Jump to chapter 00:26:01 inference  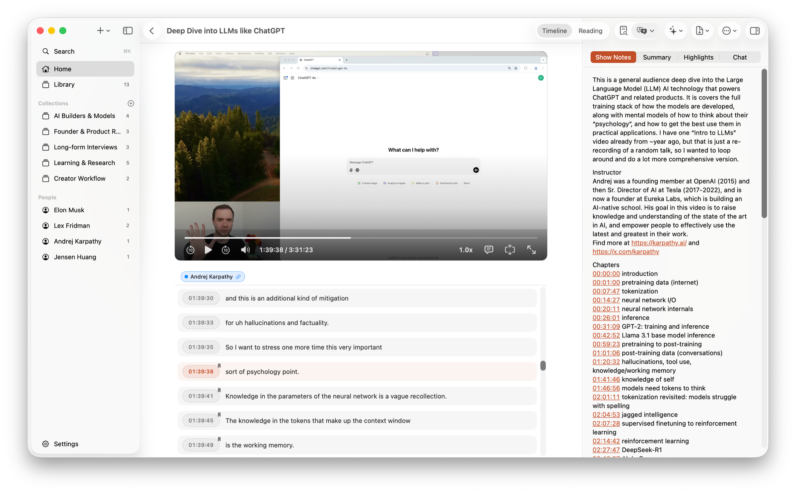(x=606, y=318)
